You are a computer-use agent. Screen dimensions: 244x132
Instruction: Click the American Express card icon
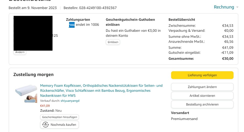tap(72, 25)
